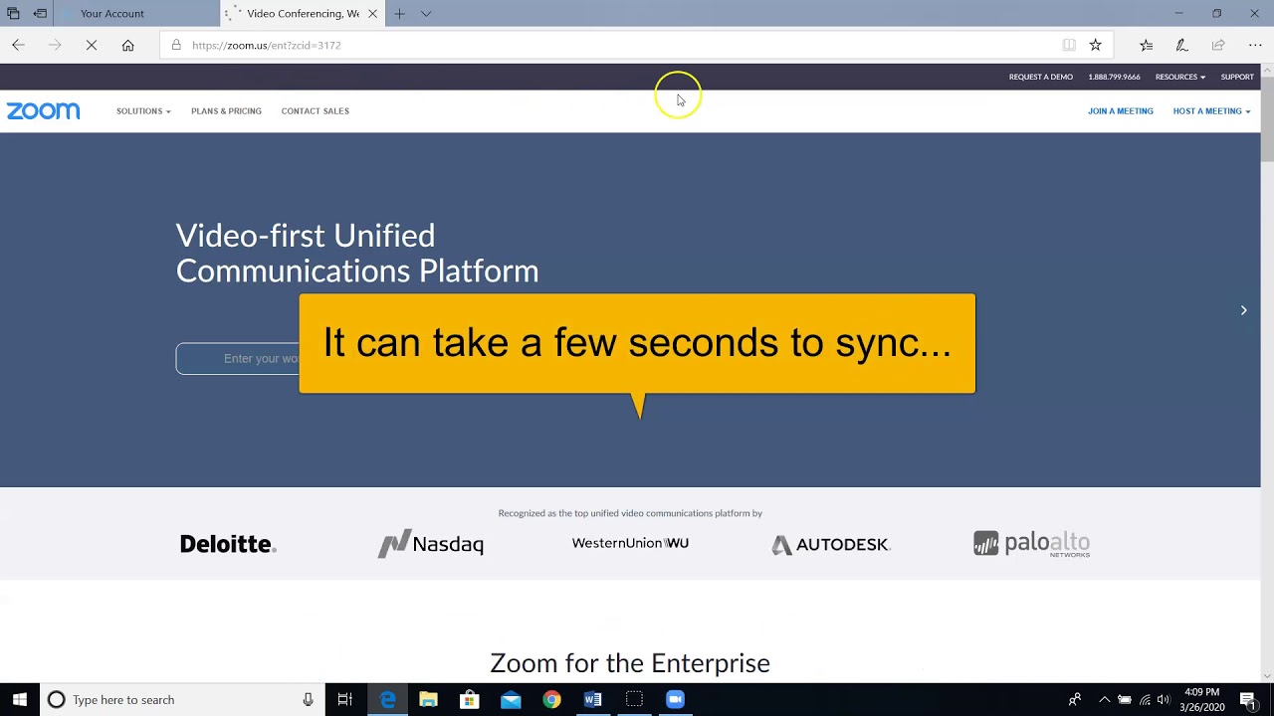Click the Autodesk logo
The image size is (1274, 716).
830,544
